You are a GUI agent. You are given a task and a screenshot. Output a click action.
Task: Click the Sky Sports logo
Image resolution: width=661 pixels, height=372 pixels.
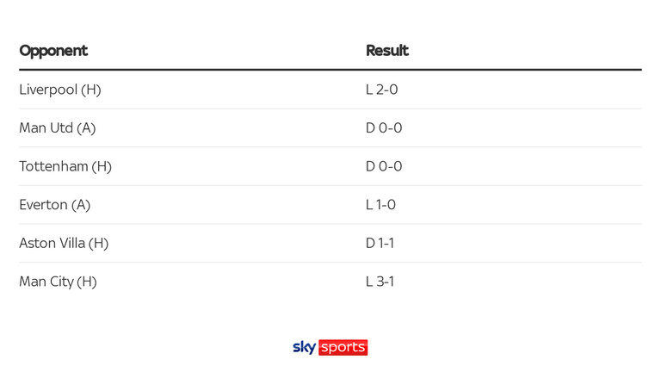pos(330,347)
